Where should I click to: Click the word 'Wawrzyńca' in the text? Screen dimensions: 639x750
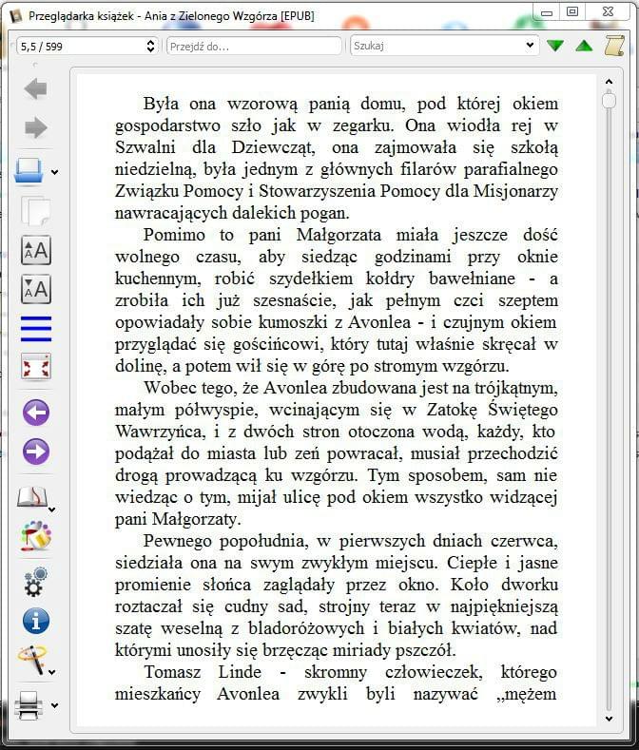160,432
